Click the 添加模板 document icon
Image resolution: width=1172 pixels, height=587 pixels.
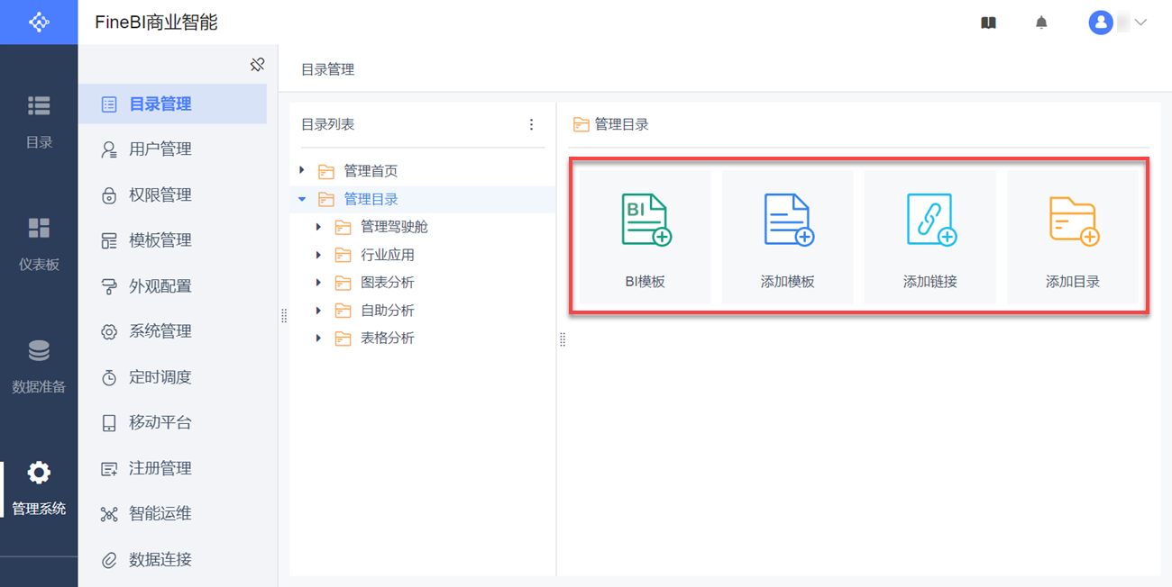point(788,221)
